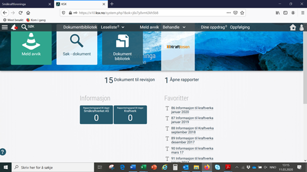Screen dimensions: 307x172
Task: Open the home icon in KSX header
Action: coord(293,27)
